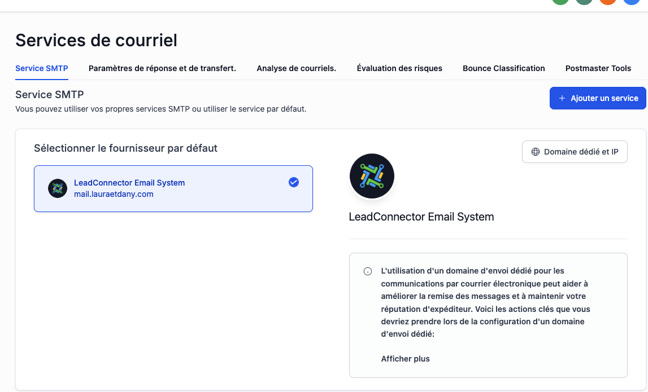Click LeadConnector Email System title in the provider card
Viewport: 648px width, 392px height.
click(x=129, y=183)
